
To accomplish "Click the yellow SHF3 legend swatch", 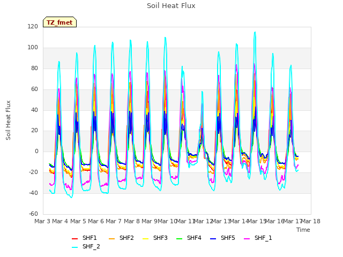I will click(x=145, y=239).
